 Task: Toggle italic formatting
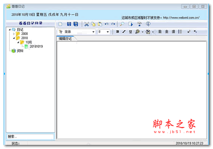pyautogui.click(x=124, y=32)
